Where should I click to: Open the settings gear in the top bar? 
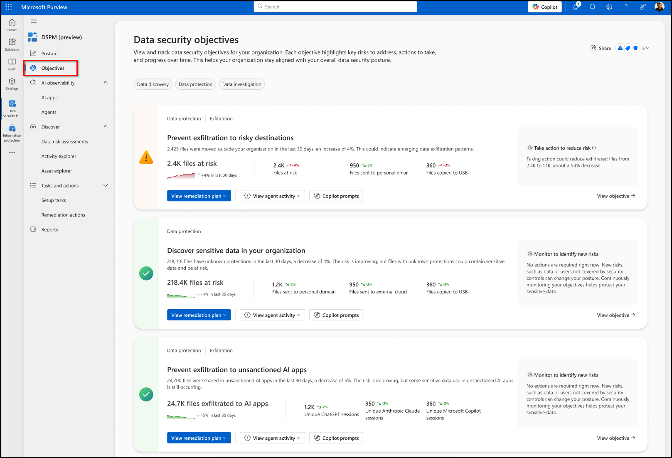[609, 7]
